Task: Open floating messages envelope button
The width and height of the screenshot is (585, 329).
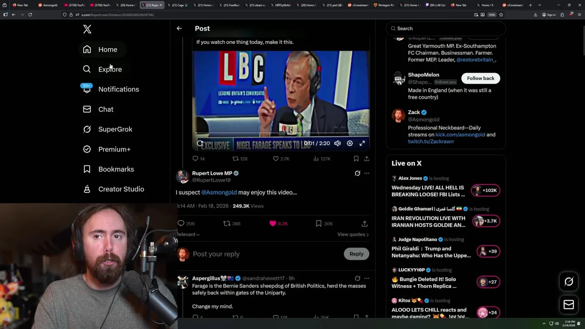Action: pos(569,304)
